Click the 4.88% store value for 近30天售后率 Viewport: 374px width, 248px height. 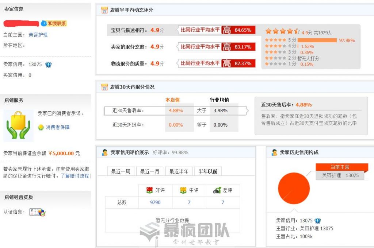[176, 111]
